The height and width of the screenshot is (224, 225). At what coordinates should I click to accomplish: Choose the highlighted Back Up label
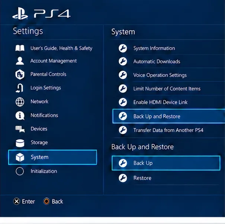tap(143, 163)
